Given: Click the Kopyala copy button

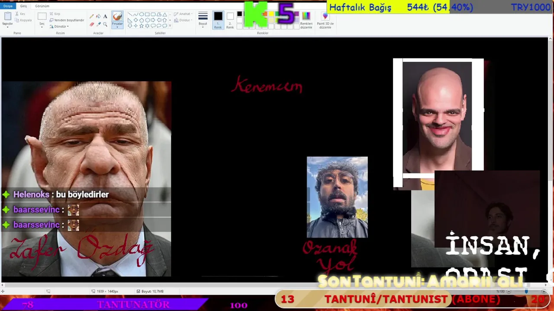Looking at the screenshot, I should pos(23,20).
